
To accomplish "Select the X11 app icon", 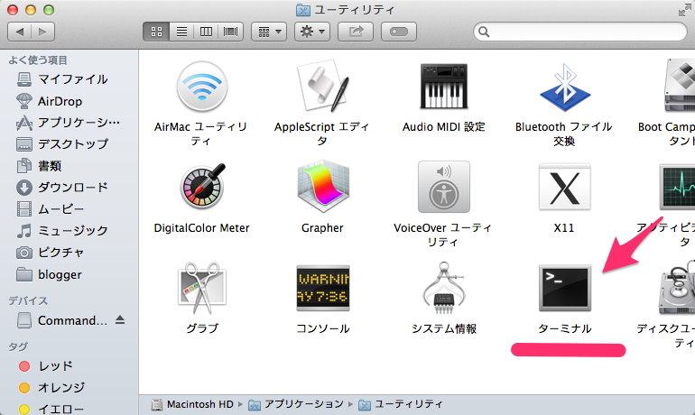I will [x=565, y=187].
